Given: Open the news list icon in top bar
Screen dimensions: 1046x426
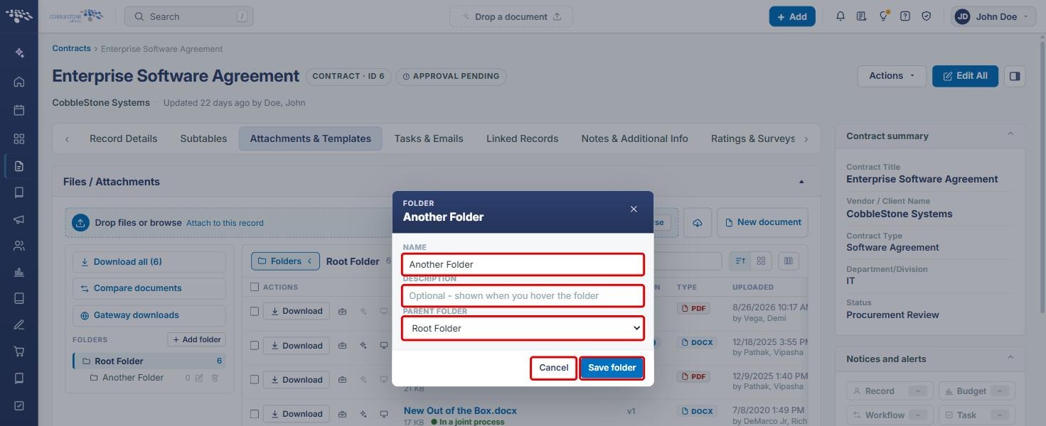Looking at the screenshot, I should 862,16.
